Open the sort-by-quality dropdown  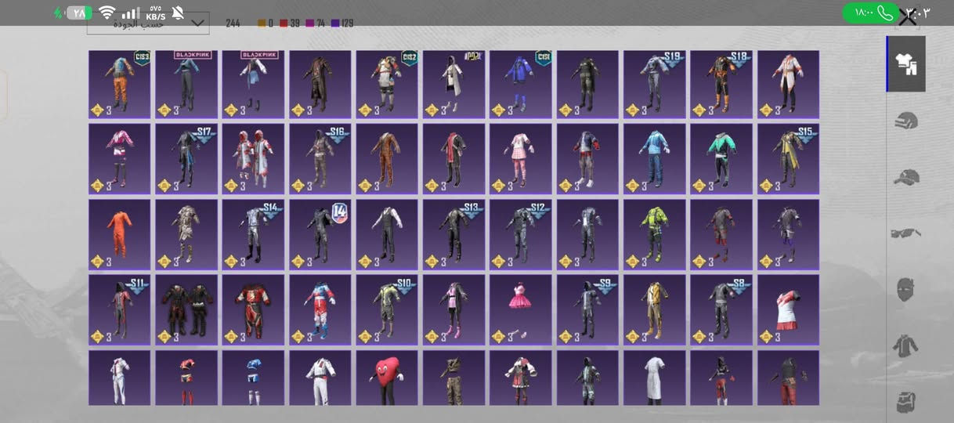(148, 23)
